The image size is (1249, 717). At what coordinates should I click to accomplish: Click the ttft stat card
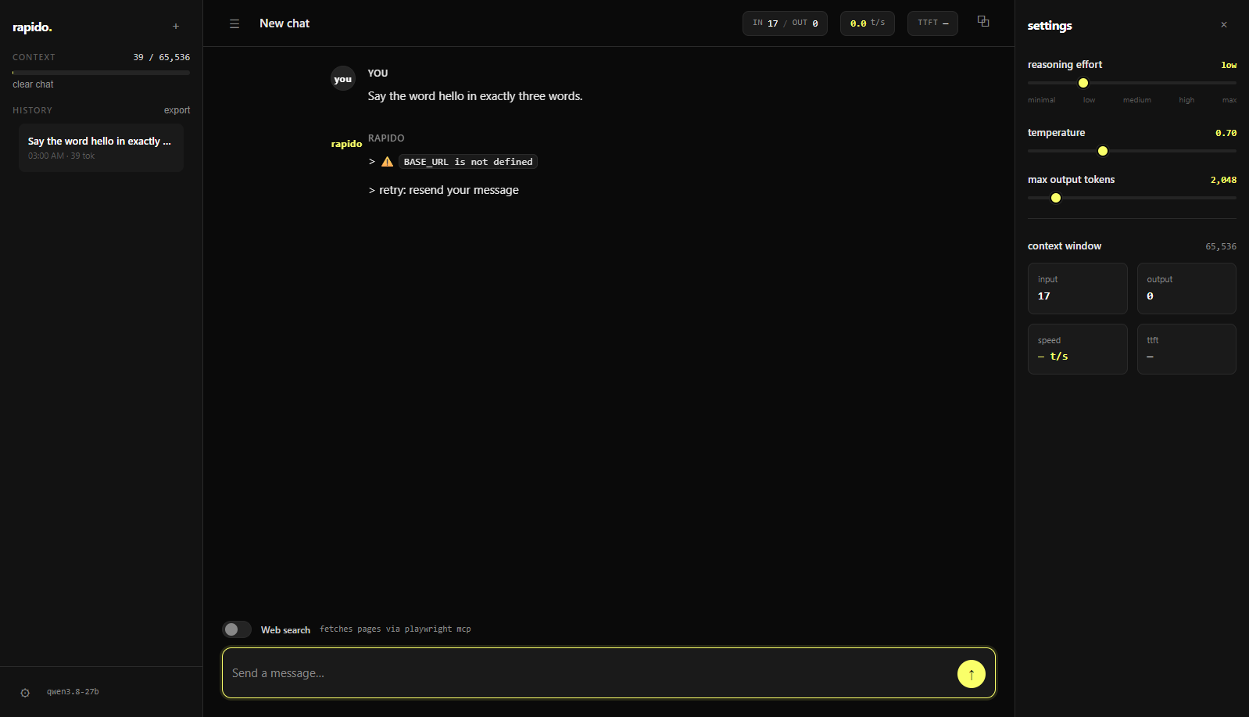coord(1186,349)
